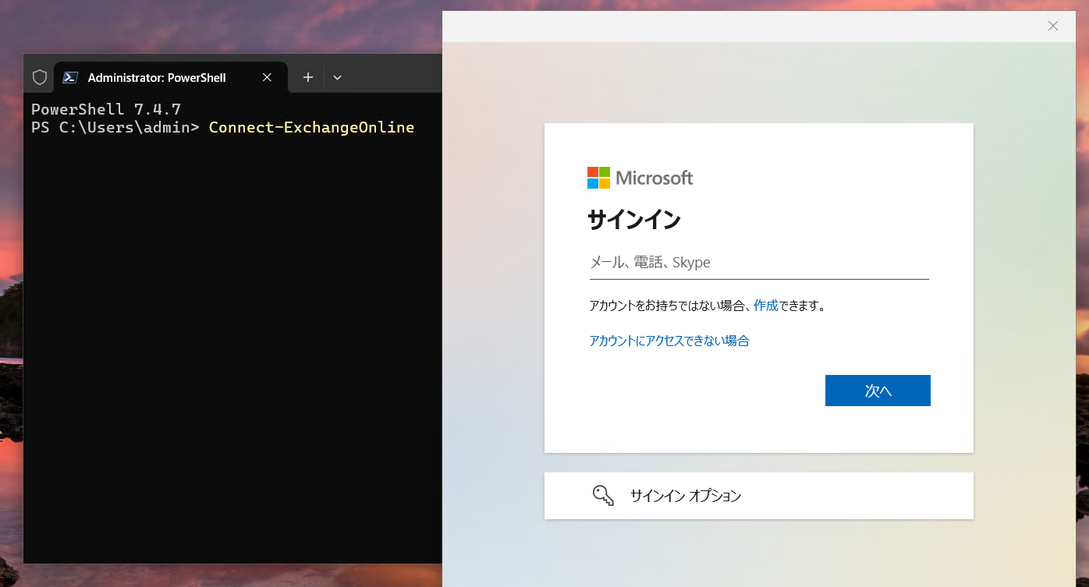Open サインイン オプション
Viewport: 1089px width, 587px height.
point(759,496)
